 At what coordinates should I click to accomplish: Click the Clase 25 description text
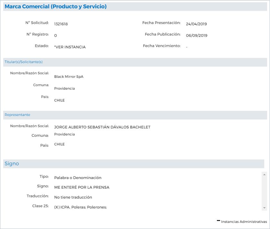pos(80,207)
